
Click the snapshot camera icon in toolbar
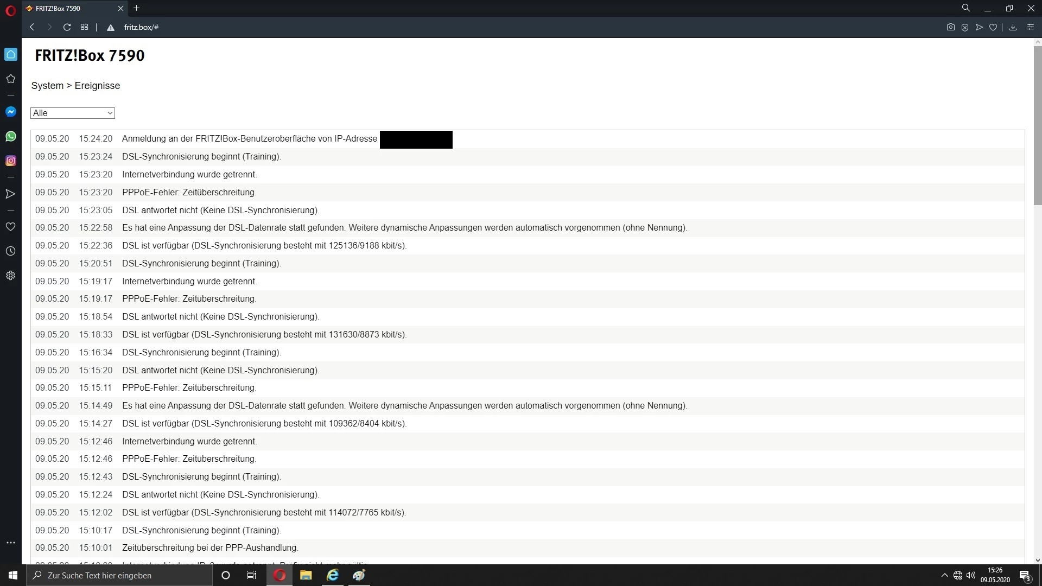click(950, 27)
